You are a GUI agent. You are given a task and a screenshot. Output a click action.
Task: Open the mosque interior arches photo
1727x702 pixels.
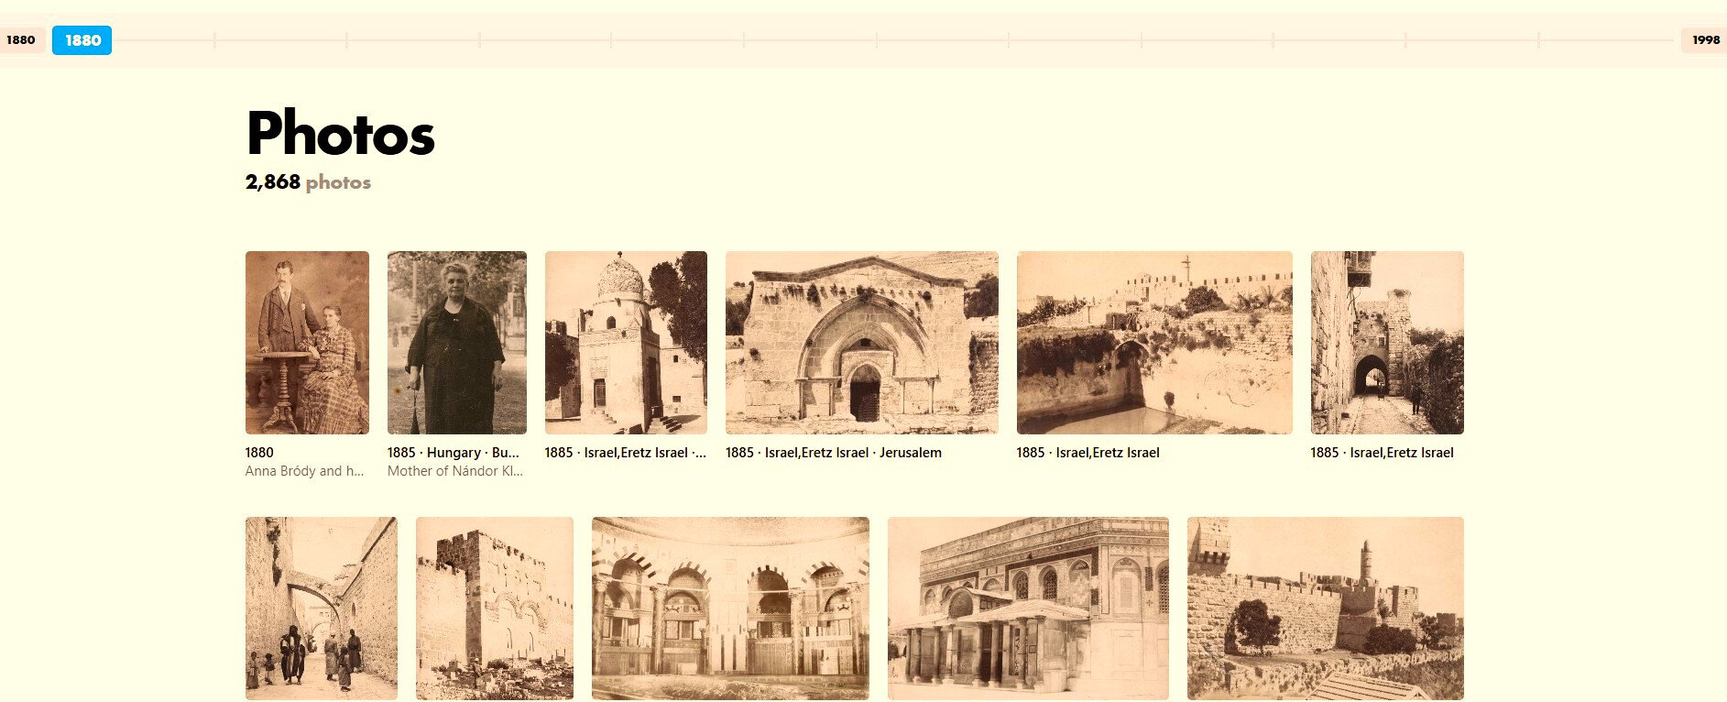coord(730,609)
